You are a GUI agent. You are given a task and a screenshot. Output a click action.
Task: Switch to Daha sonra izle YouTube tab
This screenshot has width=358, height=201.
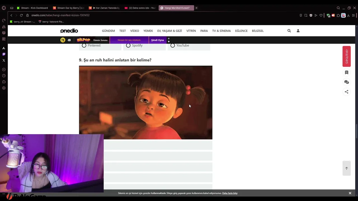pos(140,8)
